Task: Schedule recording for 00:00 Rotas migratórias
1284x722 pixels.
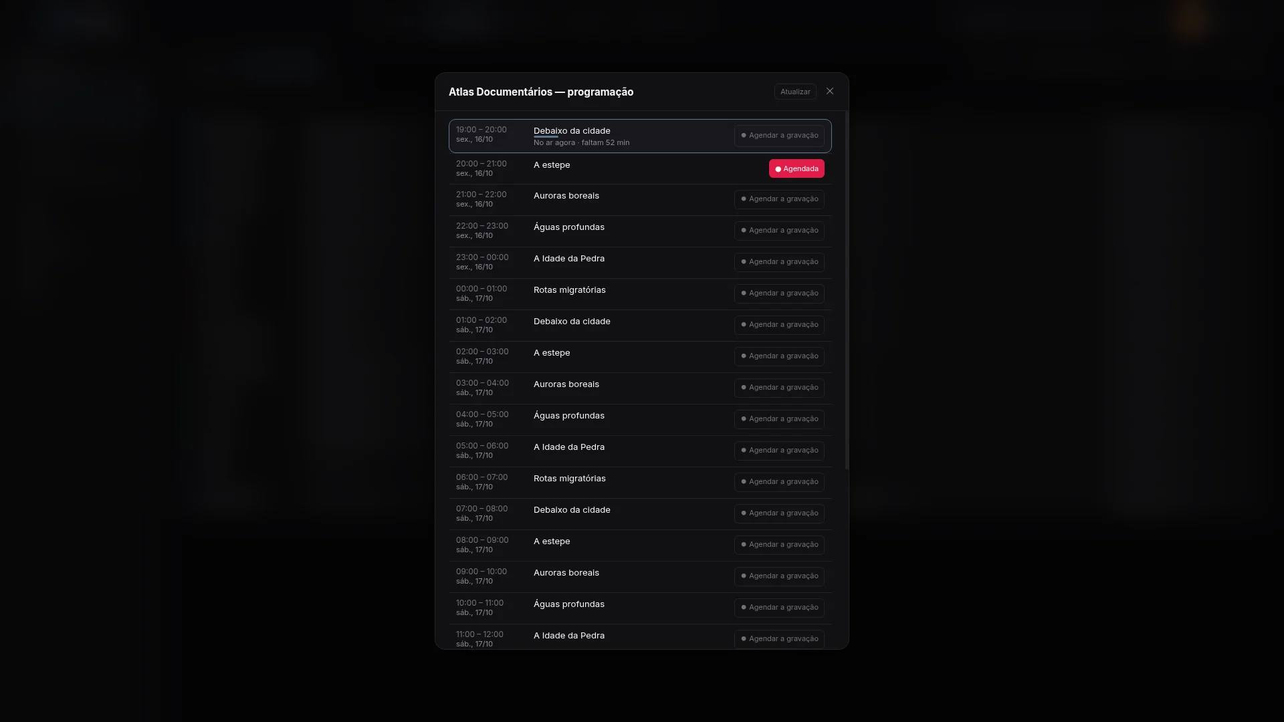Action: click(779, 293)
